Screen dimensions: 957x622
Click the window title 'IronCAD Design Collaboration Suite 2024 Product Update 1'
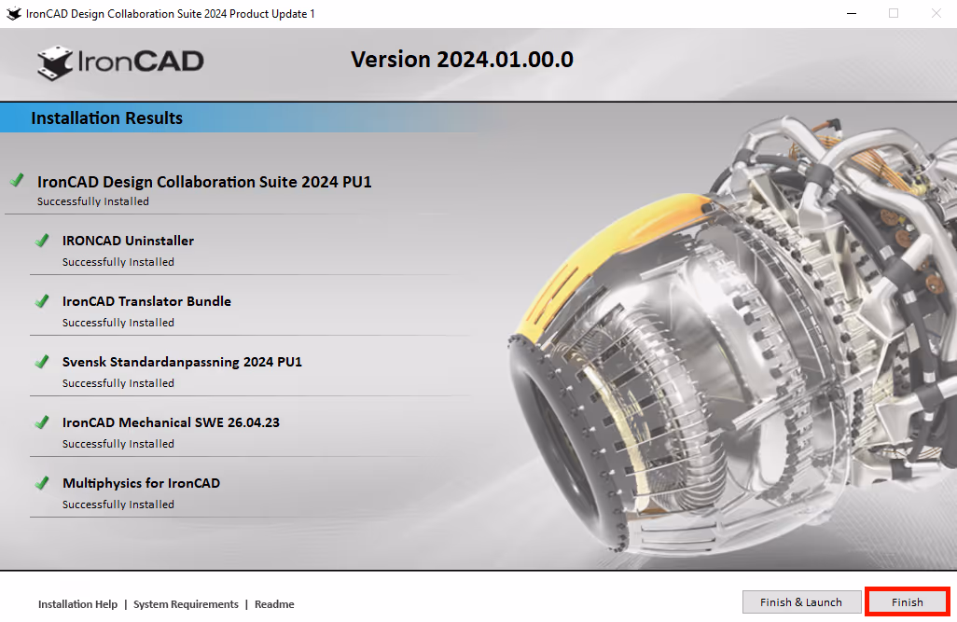[x=171, y=13]
